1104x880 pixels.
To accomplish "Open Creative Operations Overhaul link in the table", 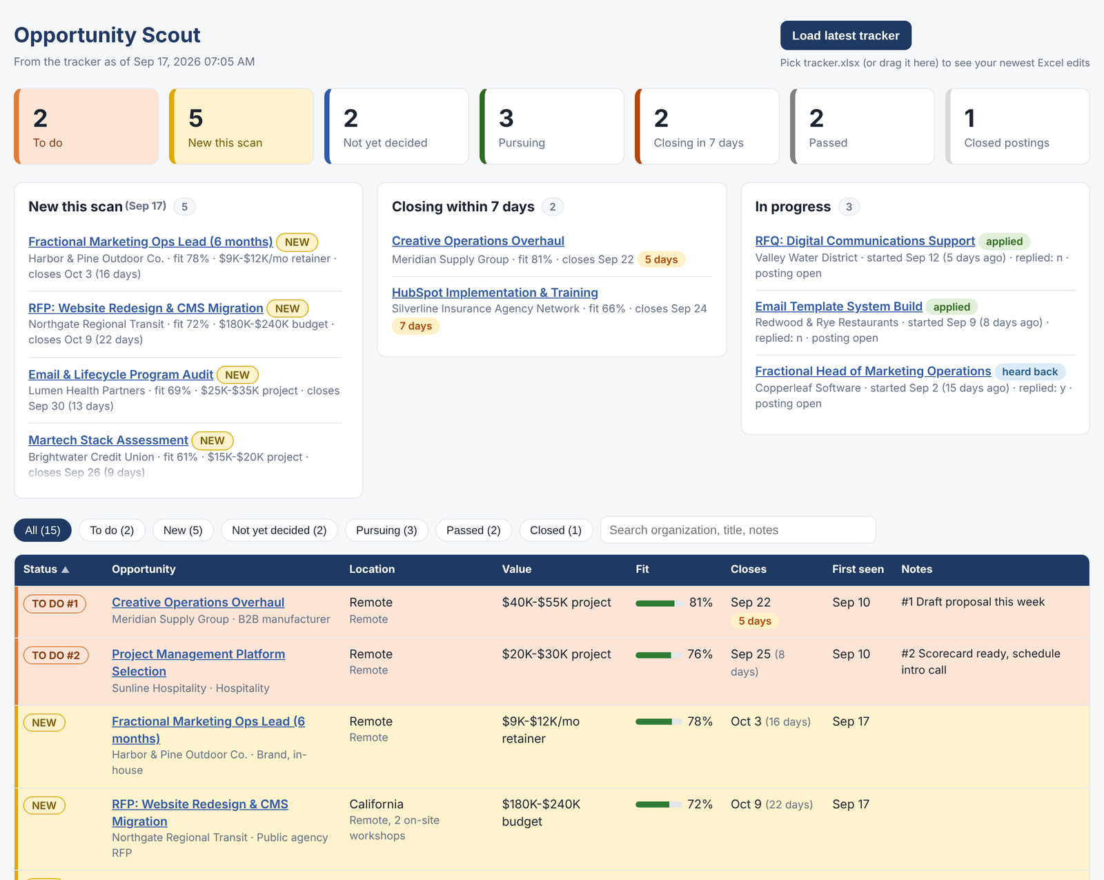I will 198,603.
